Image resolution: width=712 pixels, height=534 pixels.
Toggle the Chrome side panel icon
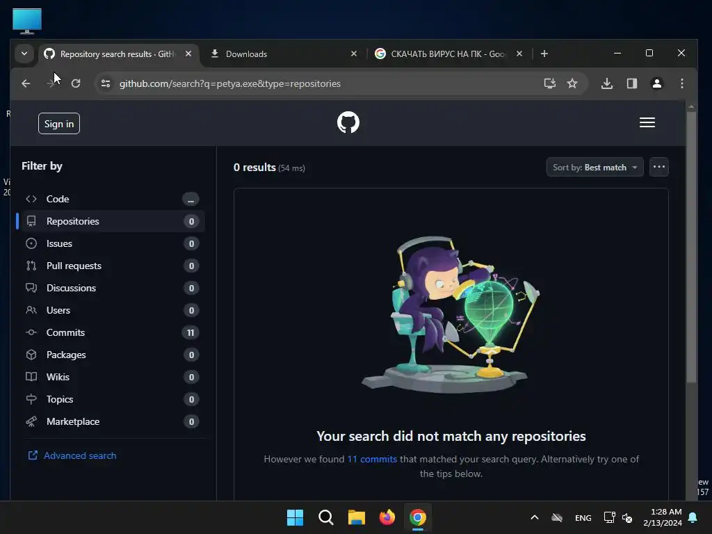[x=631, y=83]
